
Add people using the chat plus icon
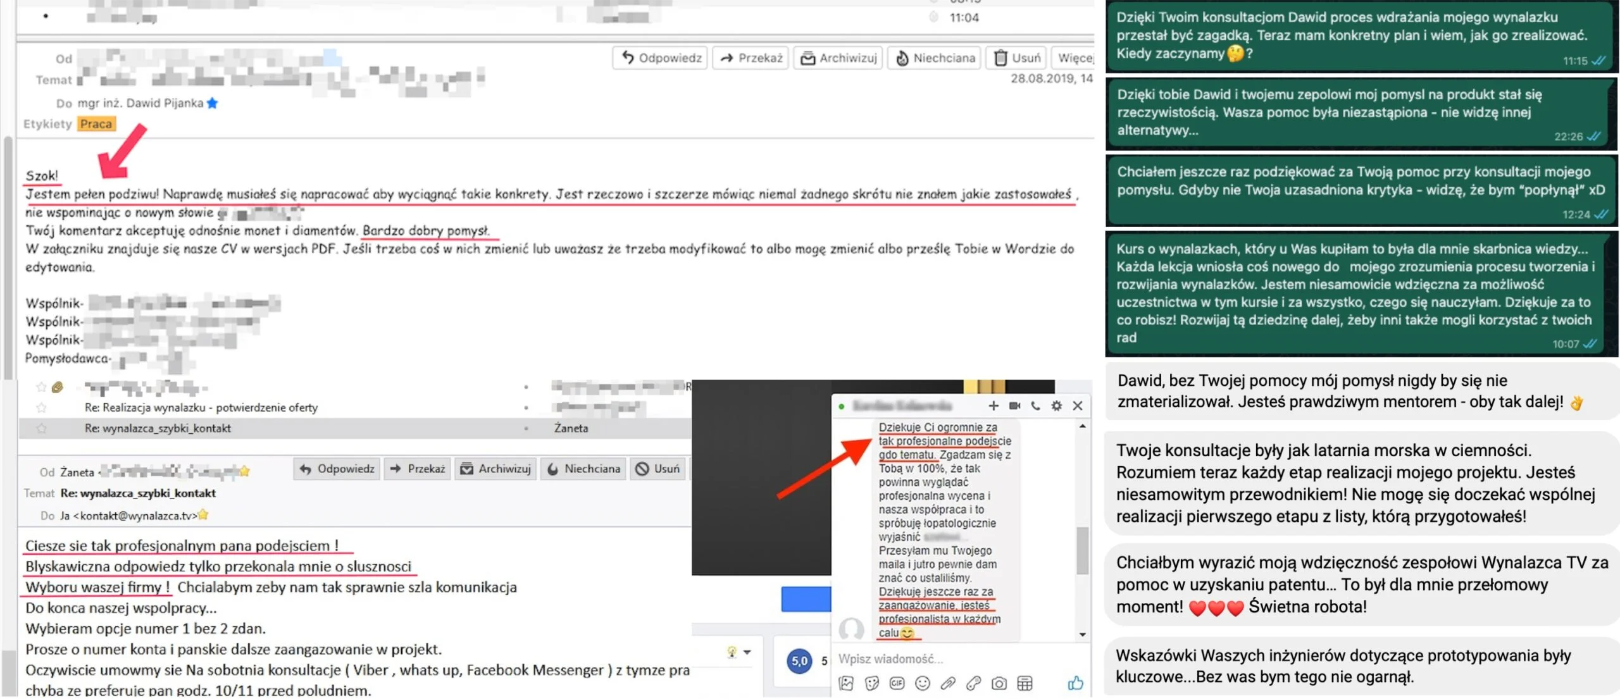[x=994, y=405]
